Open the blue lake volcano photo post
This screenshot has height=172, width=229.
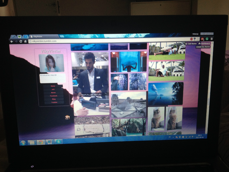166,94
